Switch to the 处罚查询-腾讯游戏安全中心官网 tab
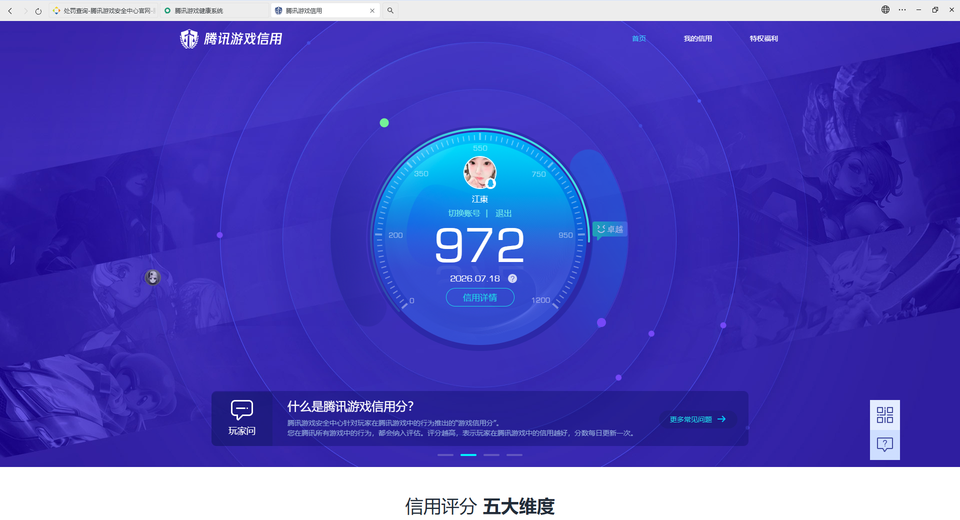This screenshot has width=960, height=520. pos(103,10)
